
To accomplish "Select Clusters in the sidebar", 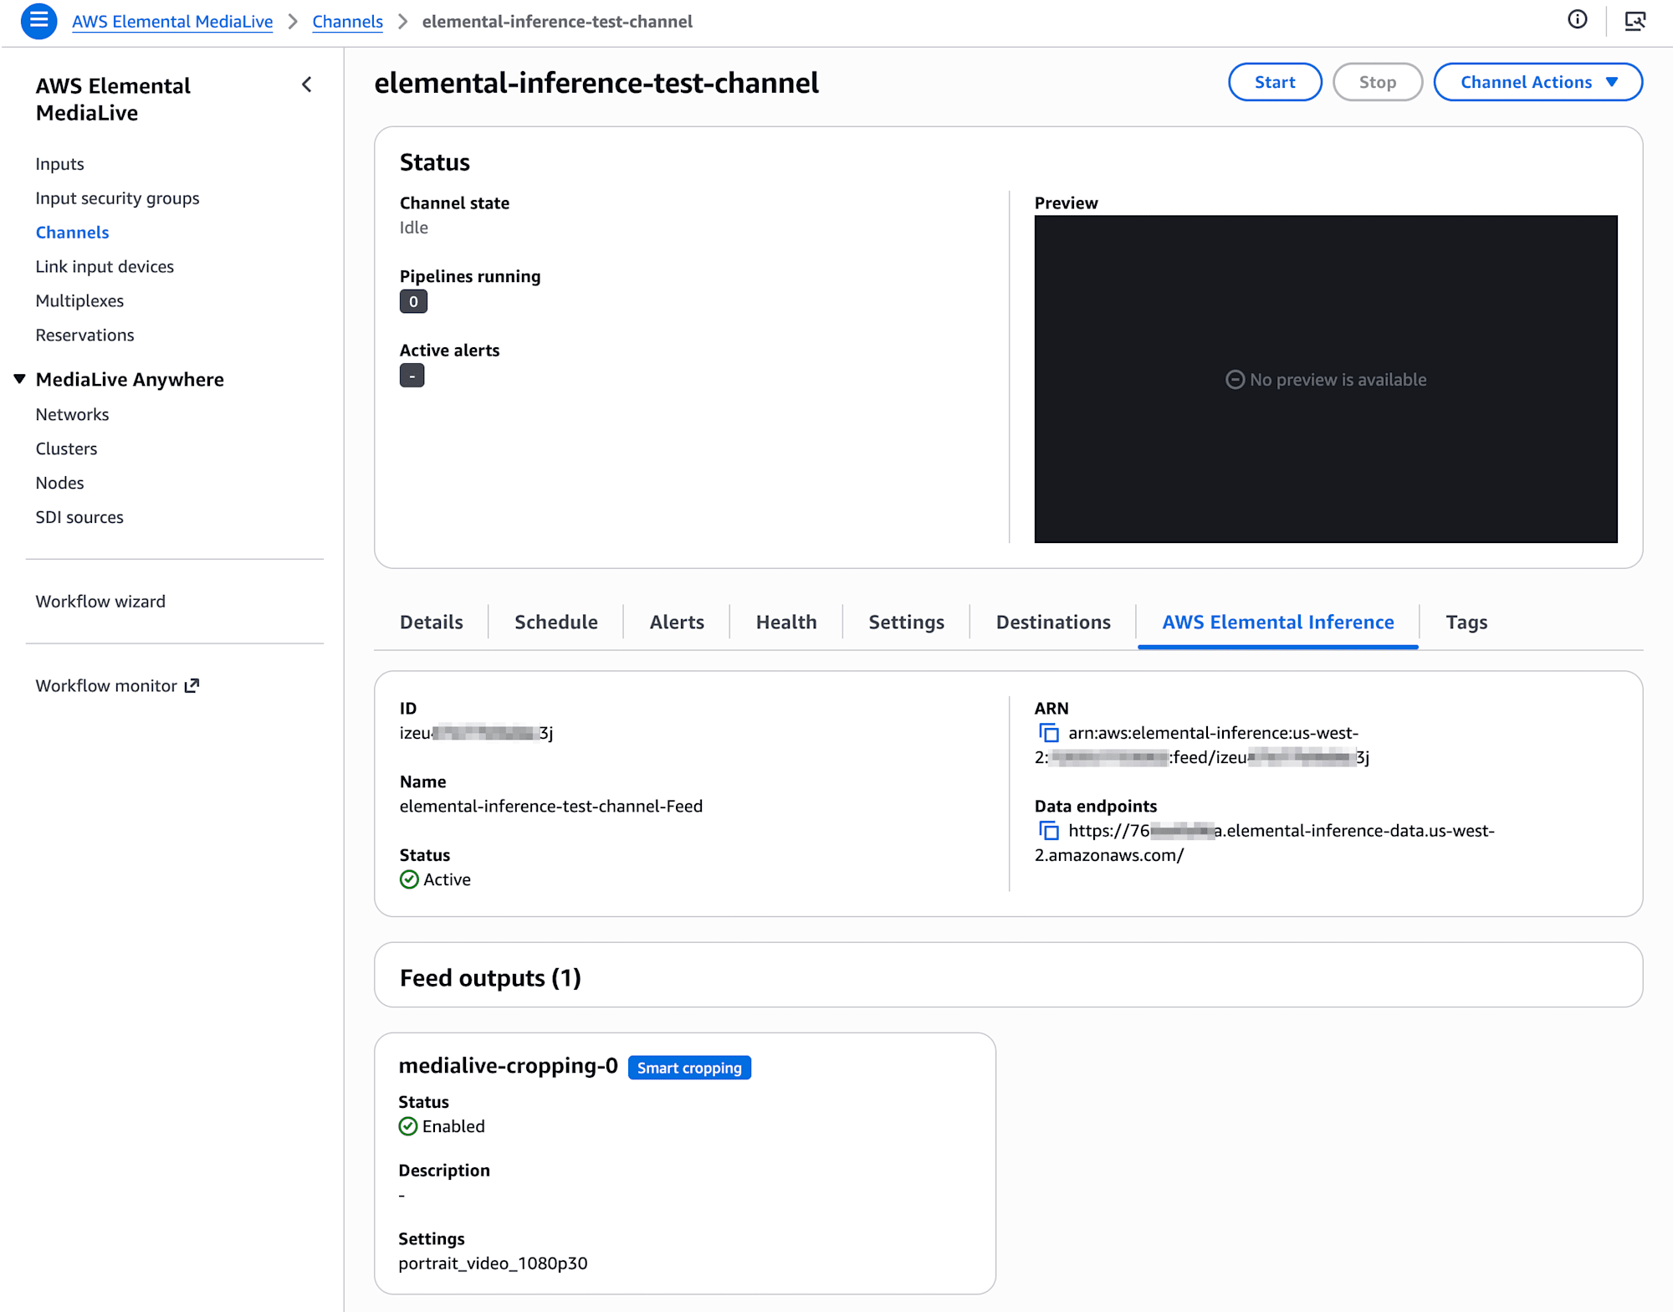I will 66,448.
